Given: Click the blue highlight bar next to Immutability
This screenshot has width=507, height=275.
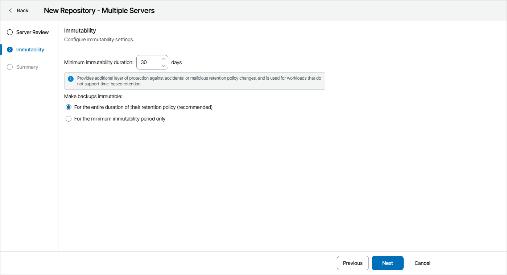Looking at the screenshot, I should (x=1, y=50).
